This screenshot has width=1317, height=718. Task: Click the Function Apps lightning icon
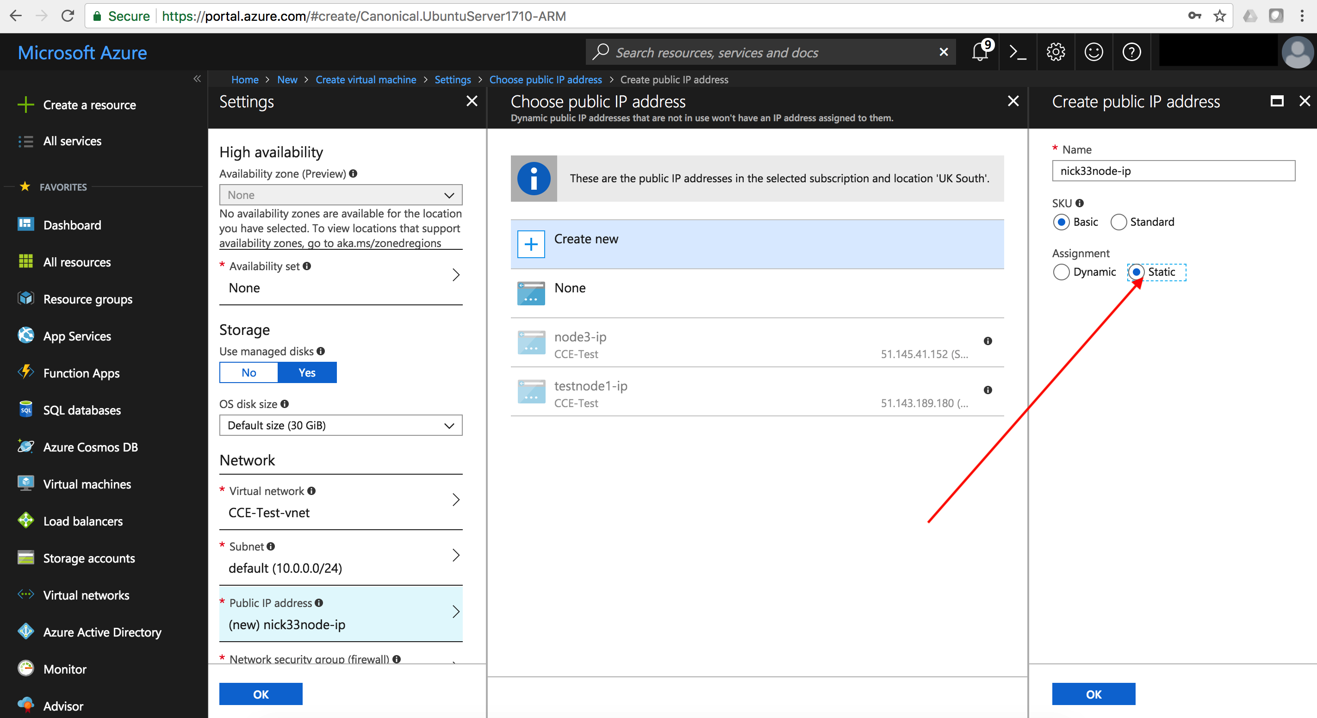(25, 372)
